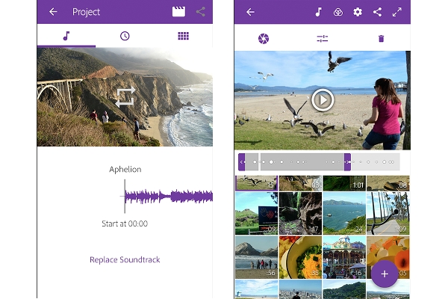Image resolution: width=448 pixels, height=299 pixels.
Task: Expand preview to fullscreen
Action: [x=397, y=12]
